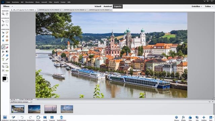Viewport: 215px width, 121px height.
Task: Click the white background color swatch
Action: click(7, 81)
